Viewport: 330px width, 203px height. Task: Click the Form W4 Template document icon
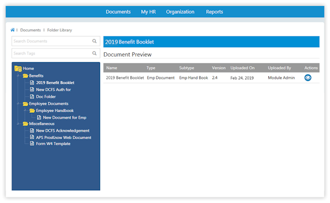click(x=32, y=144)
